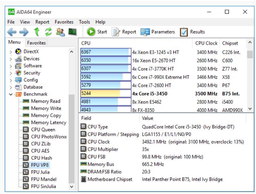Collapse the Benchmark tree node
Image resolution: width=256 pixels, height=194 pixels.
pos(11,94)
